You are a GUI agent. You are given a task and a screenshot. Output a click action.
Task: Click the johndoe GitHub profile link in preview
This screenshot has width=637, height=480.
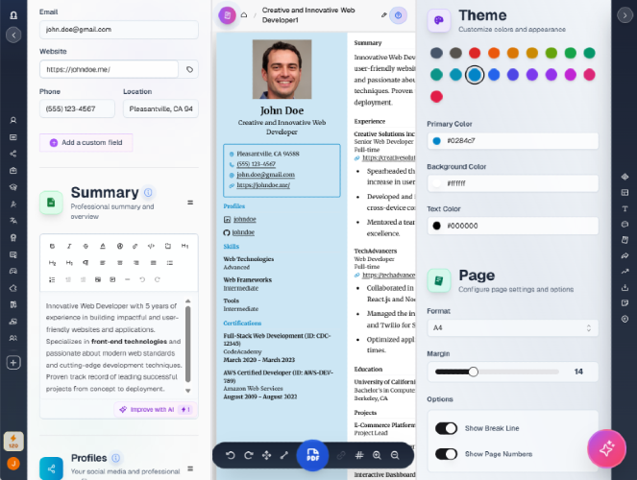point(243,232)
